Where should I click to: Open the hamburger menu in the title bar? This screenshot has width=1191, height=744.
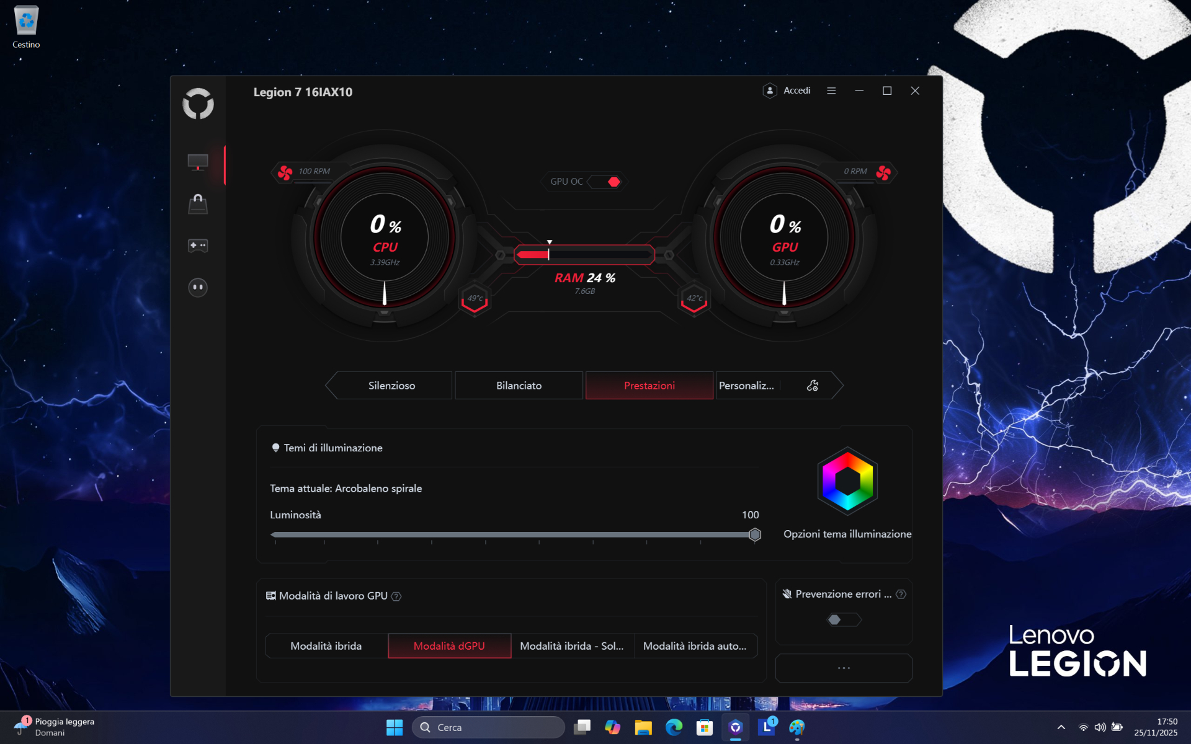[831, 91]
